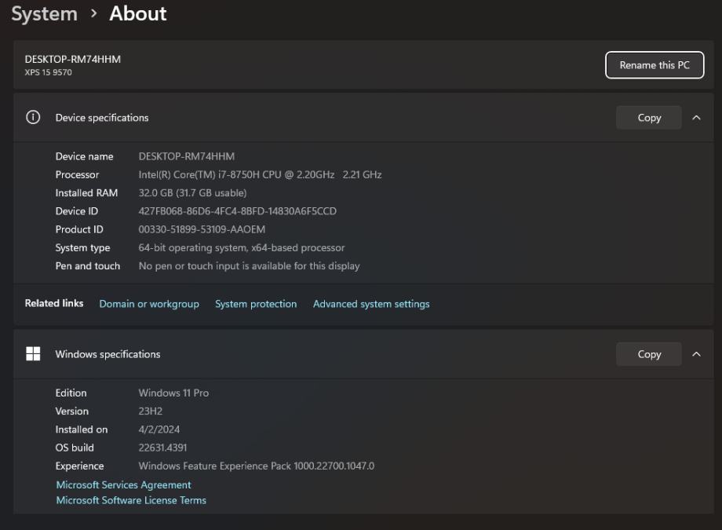
Task: Click the Rename this PC button
Action: point(655,65)
